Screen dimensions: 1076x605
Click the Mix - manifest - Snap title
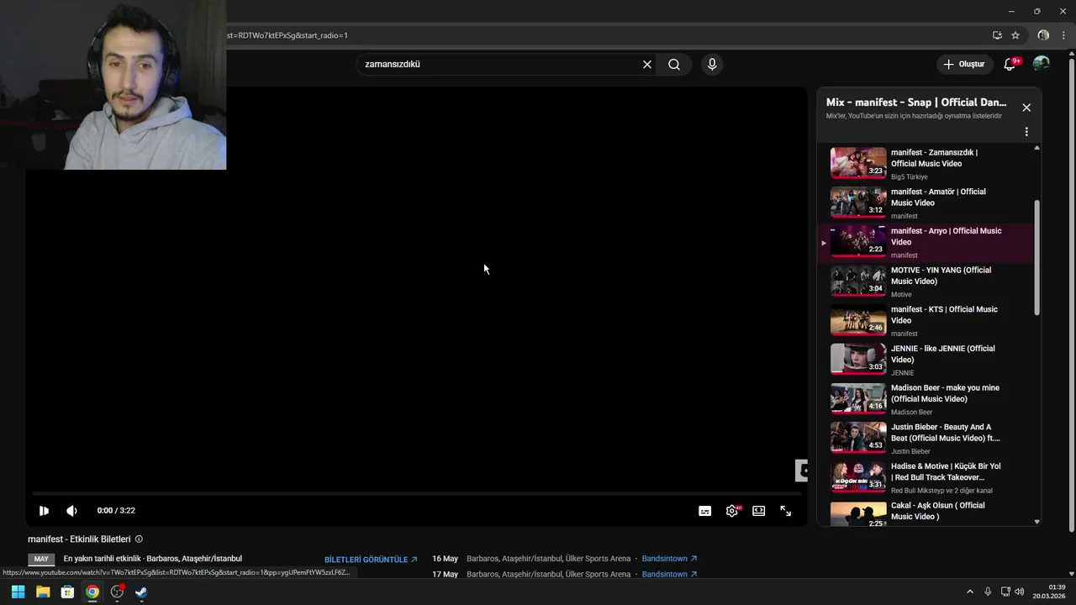916,103
